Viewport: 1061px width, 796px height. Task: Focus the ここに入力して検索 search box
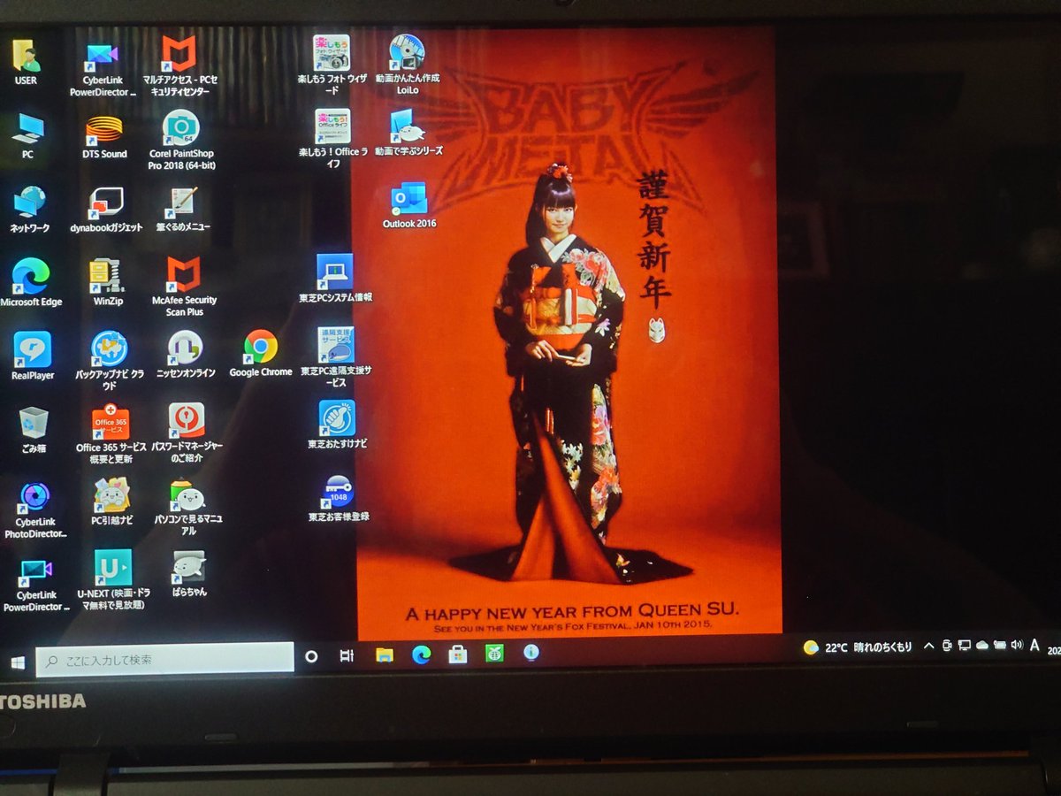(164, 659)
